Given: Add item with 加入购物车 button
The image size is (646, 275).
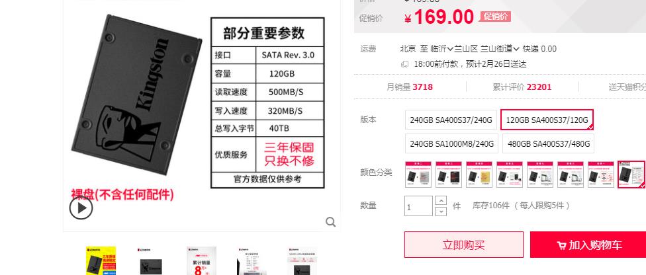Looking at the screenshot, I should click(x=588, y=245).
